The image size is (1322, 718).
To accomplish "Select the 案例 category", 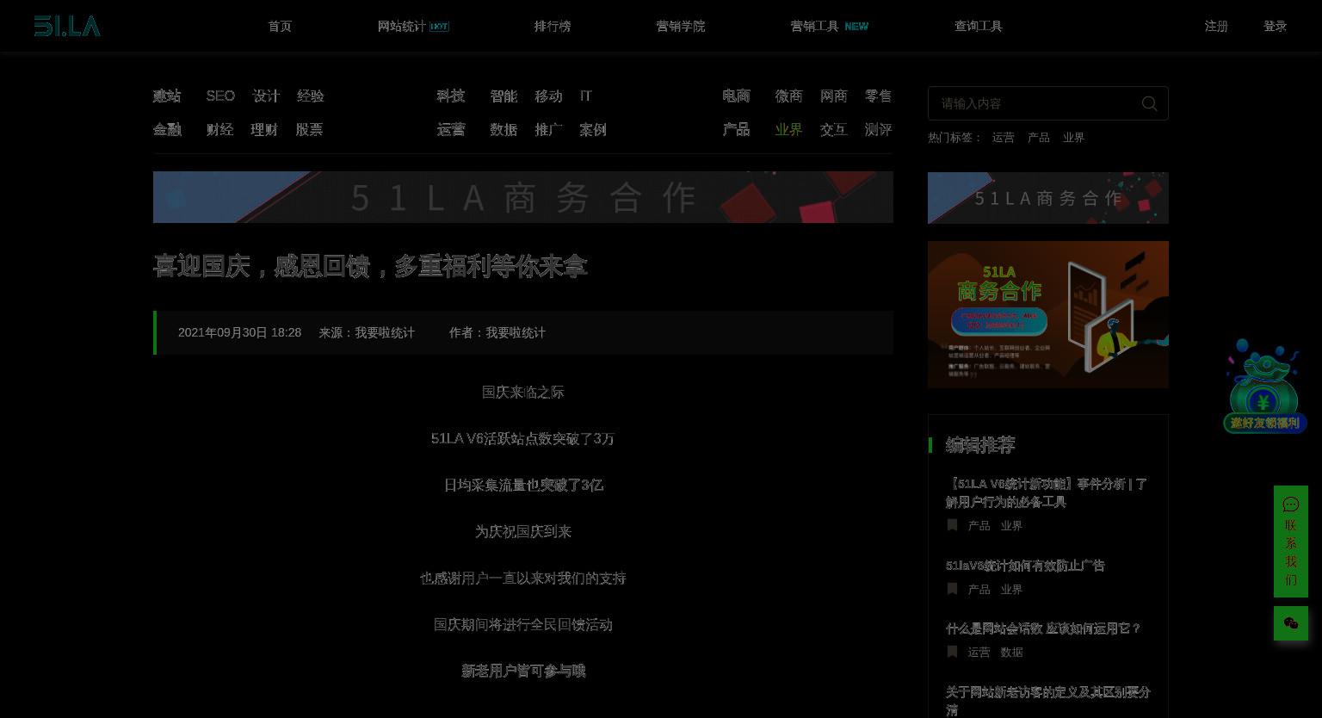I will 593,129.
